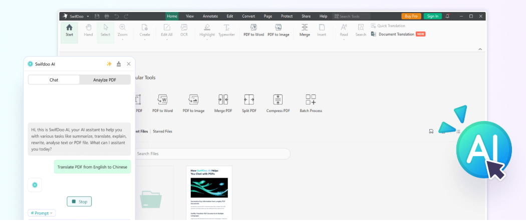The width and height of the screenshot is (526, 221).
Task: Click the print icon in title bar
Action: [107, 16]
